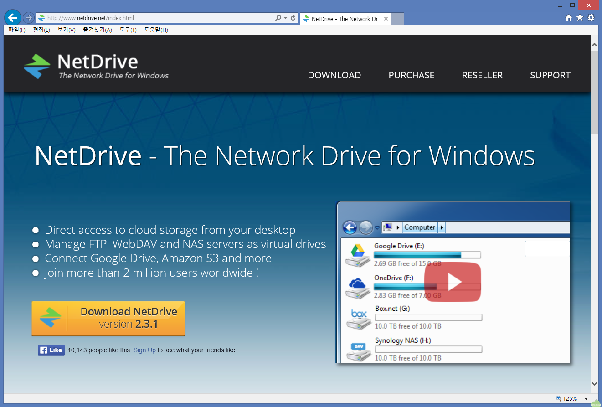
Task: Click the 'NetDrive - The Network Drive for Windows' heading
Action: tap(285, 155)
